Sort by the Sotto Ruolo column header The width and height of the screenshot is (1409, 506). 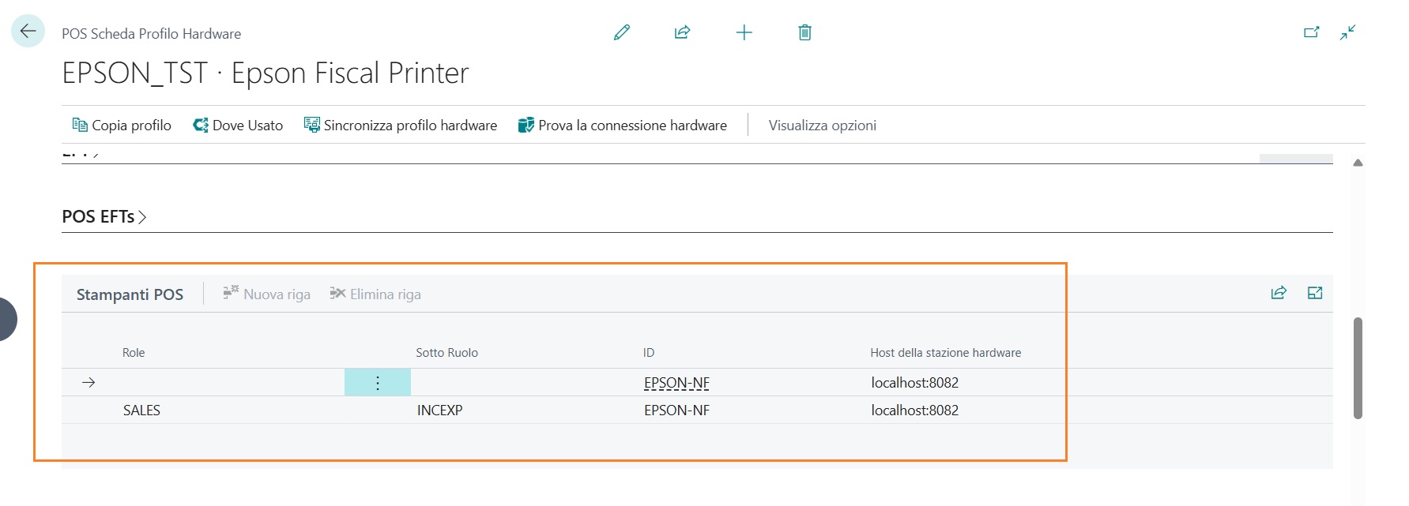pos(447,353)
